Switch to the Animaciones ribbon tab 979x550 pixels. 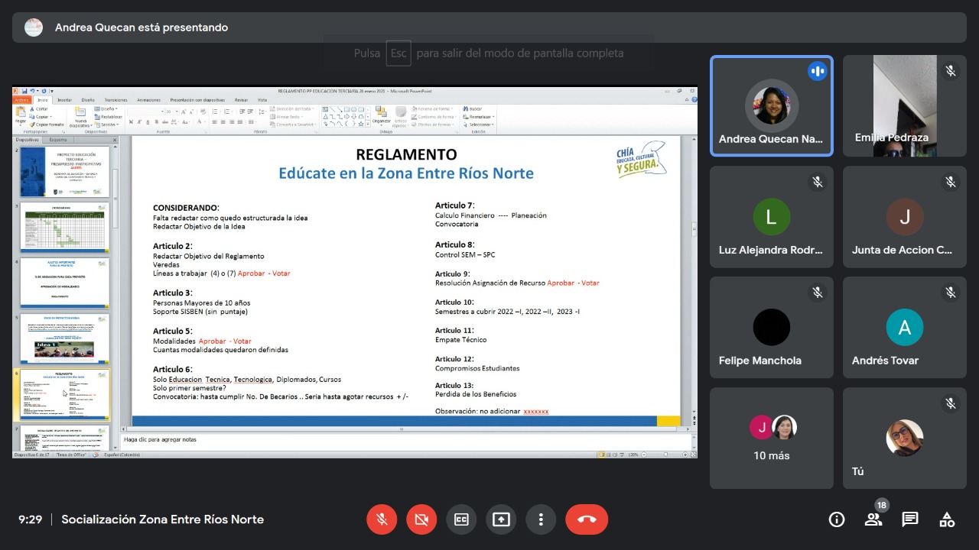[x=148, y=100]
